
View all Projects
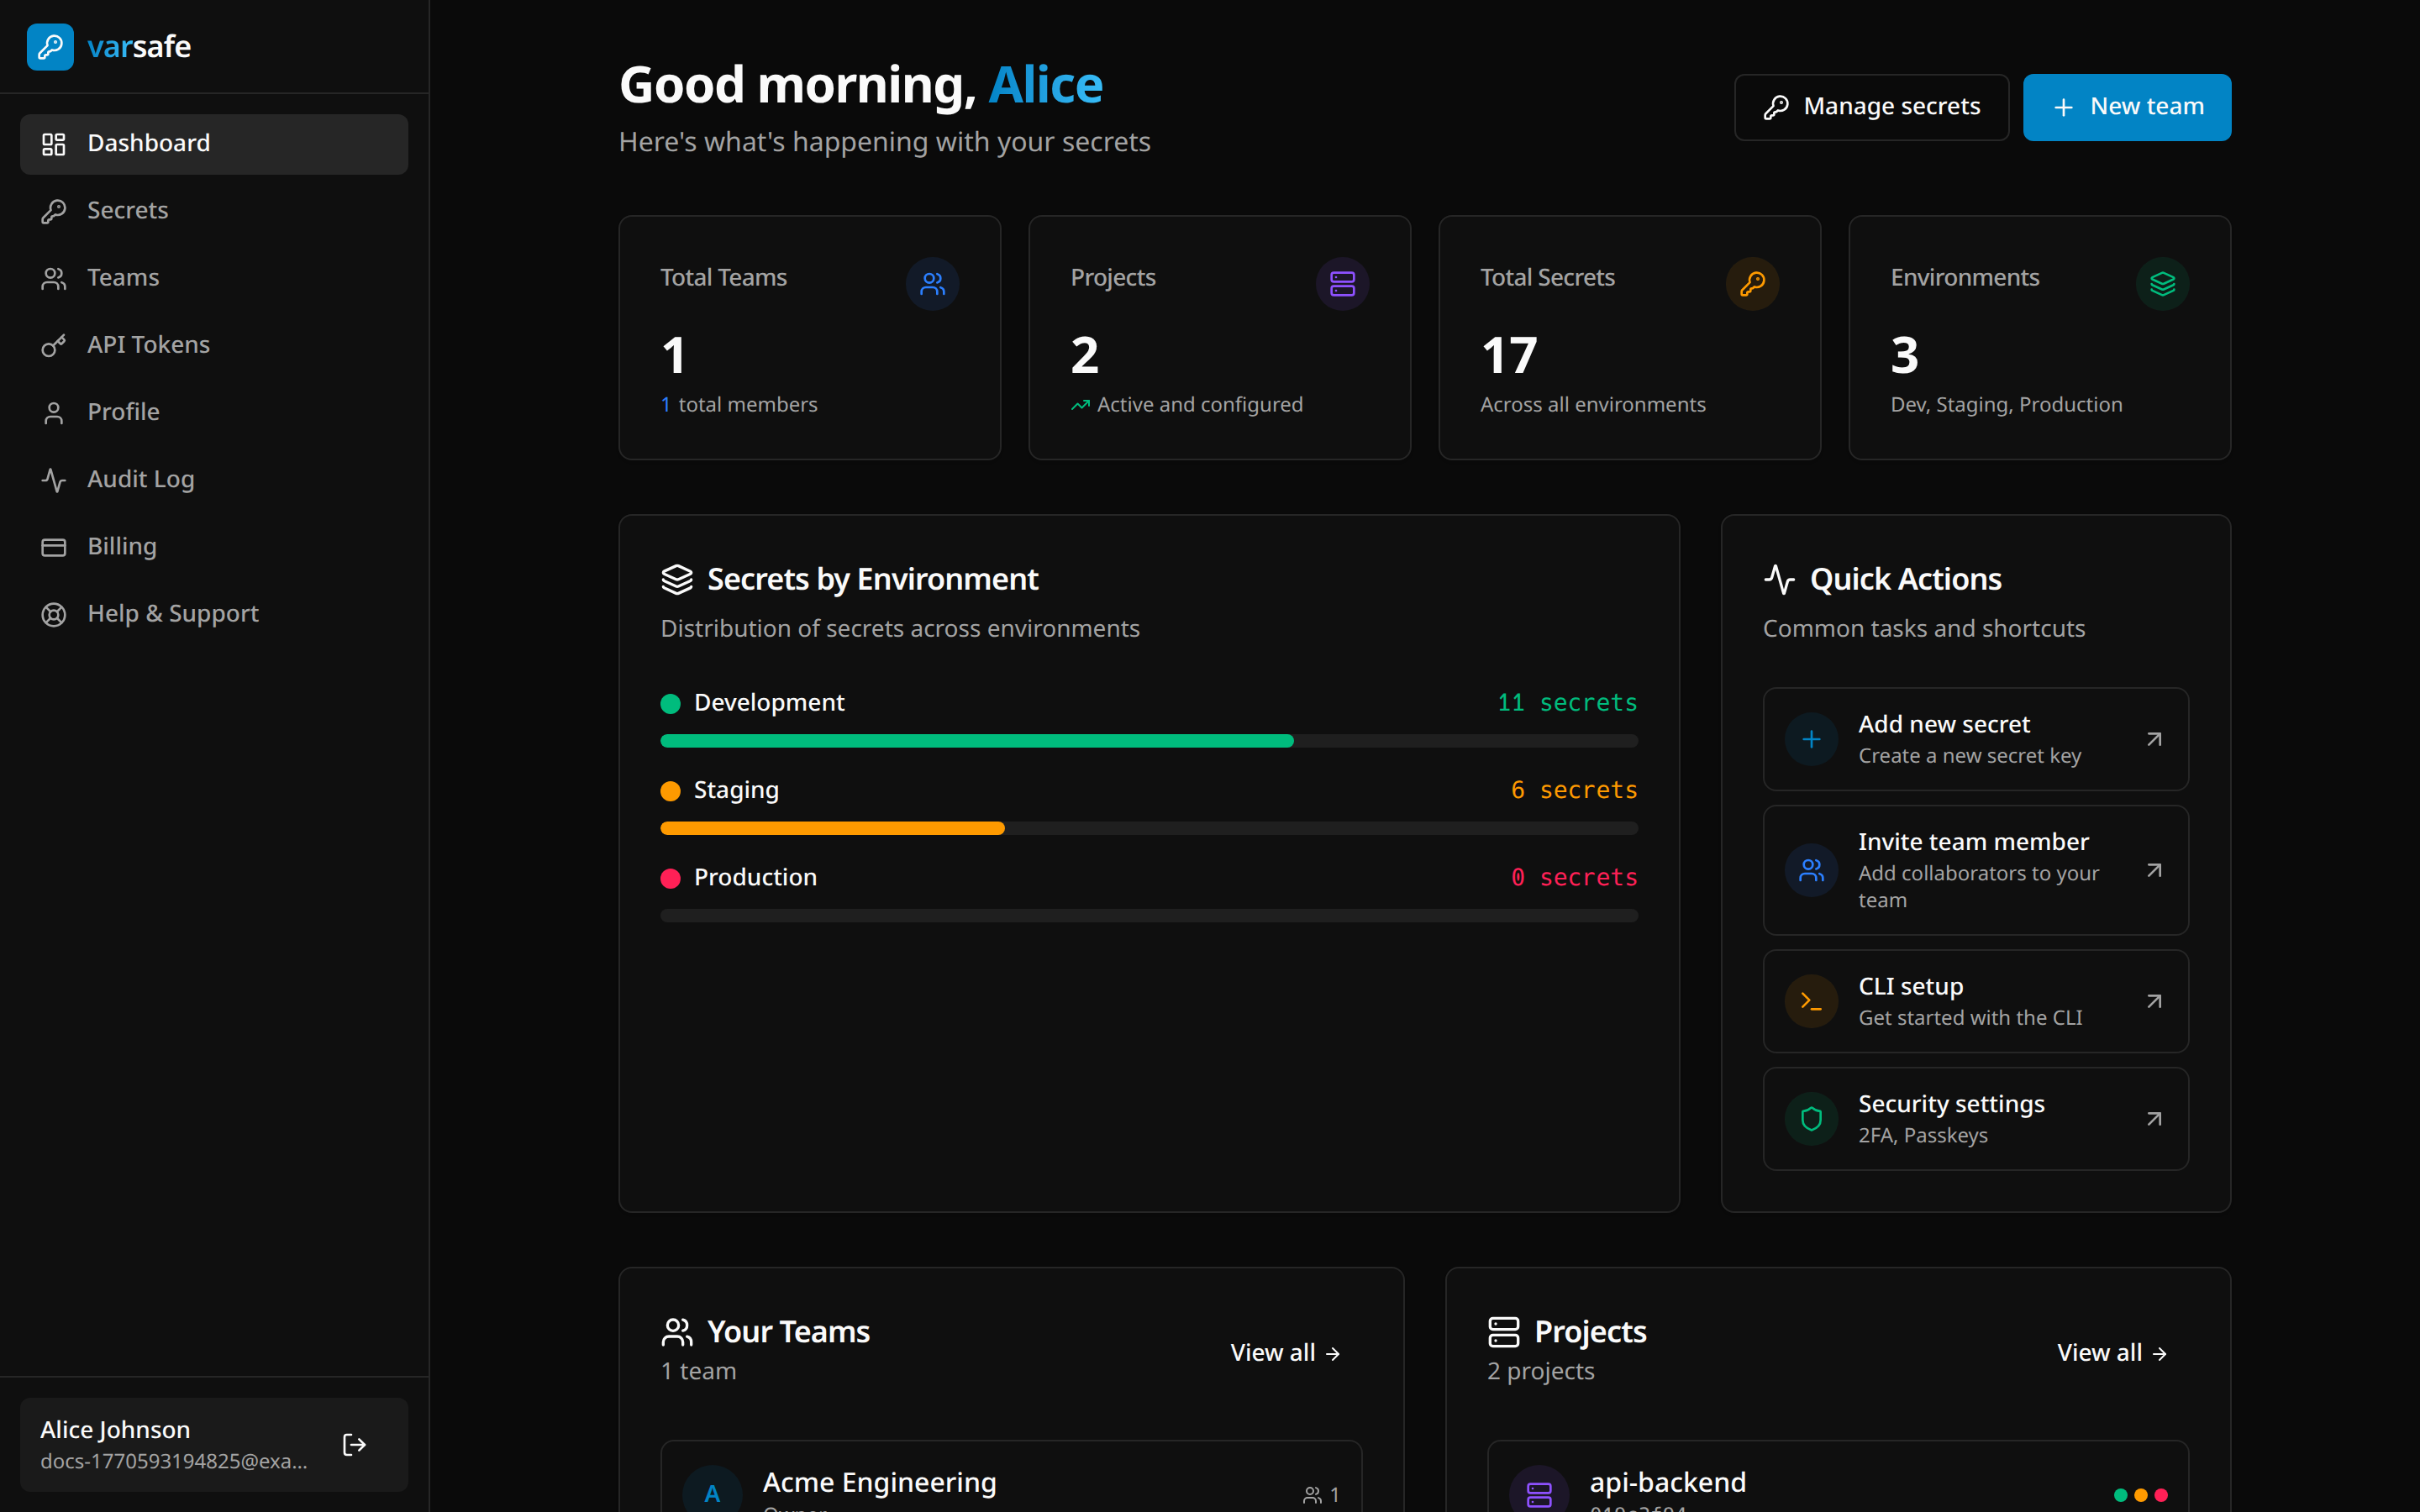2111,1352
